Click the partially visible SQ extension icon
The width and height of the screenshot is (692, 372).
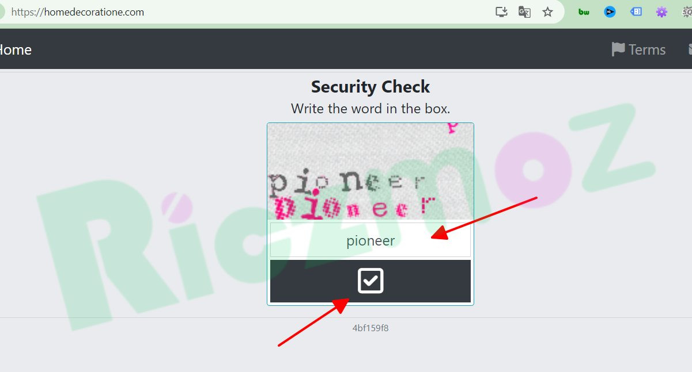(686, 11)
